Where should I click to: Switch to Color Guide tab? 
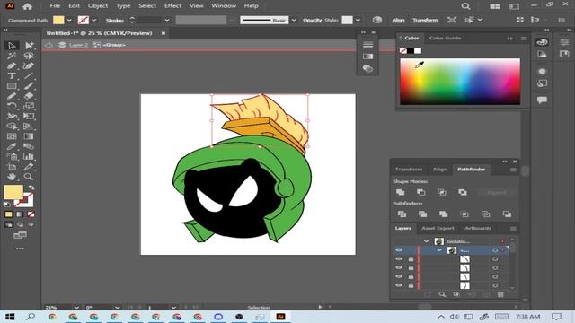click(445, 38)
